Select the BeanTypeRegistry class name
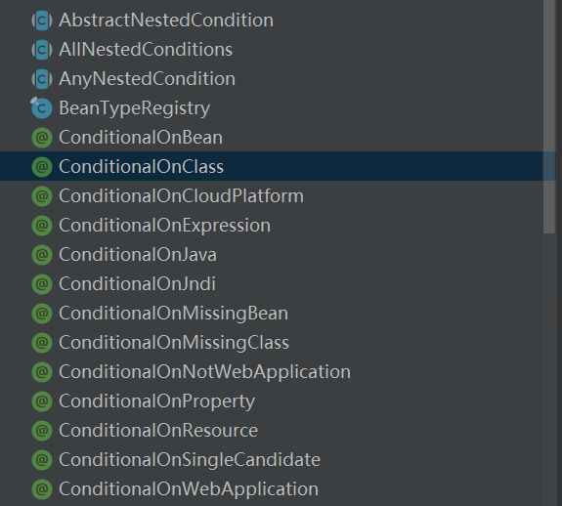This screenshot has width=562, height=506. point(135,108)
